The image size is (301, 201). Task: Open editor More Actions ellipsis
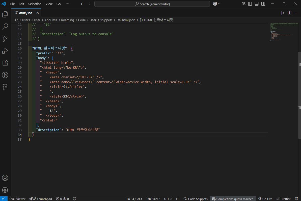coord(296,13)
